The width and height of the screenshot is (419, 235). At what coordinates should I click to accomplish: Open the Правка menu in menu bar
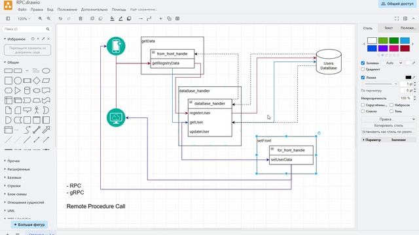37,10
